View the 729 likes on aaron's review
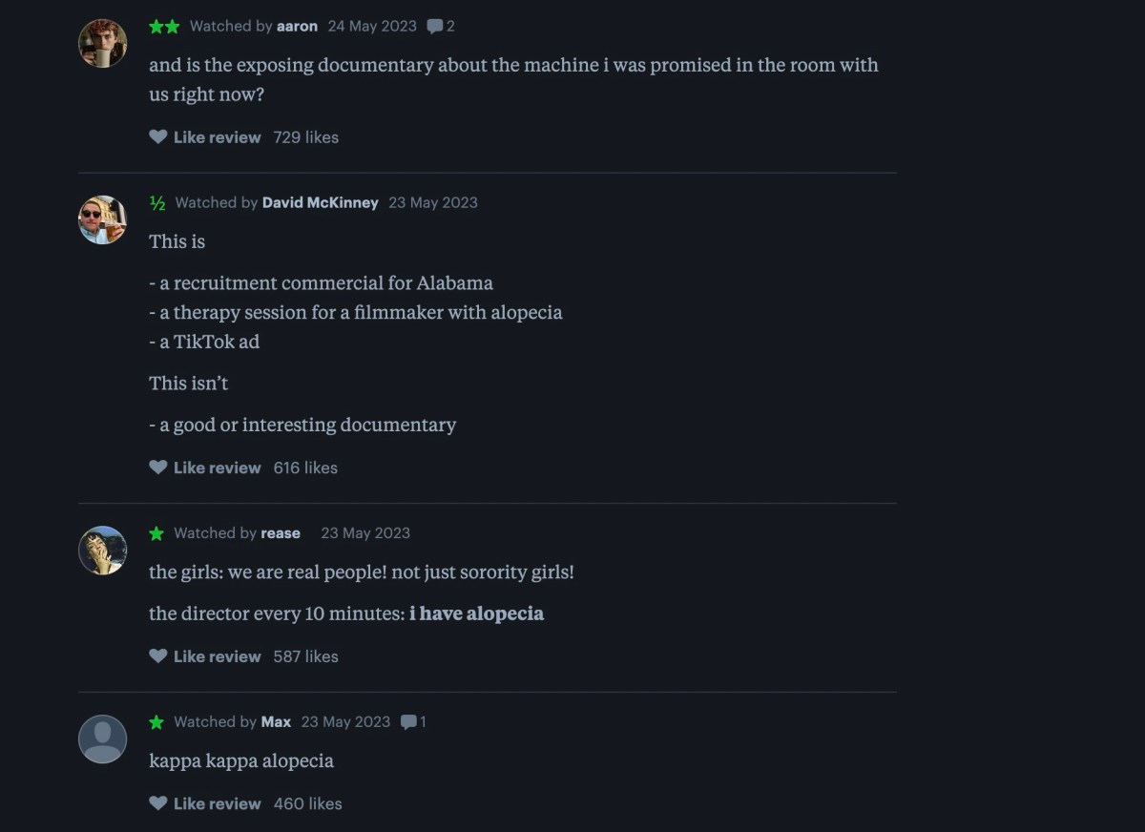The width and height of the screenshot is (1145, 832). (305, 136)
